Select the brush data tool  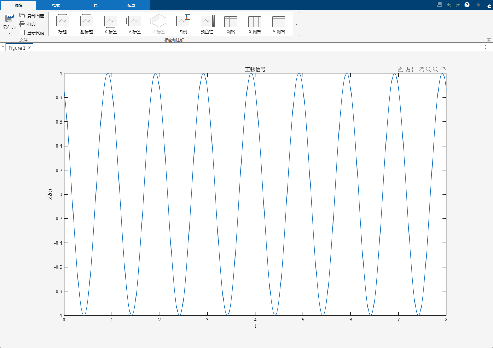pos(408,69)
